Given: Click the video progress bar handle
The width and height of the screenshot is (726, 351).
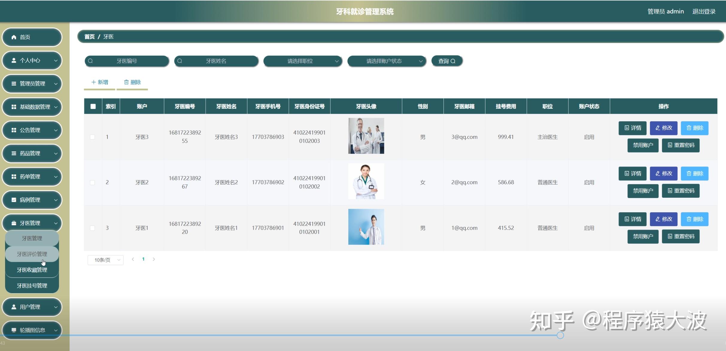Looking at the screenshot, I should [x=560, y=335].
